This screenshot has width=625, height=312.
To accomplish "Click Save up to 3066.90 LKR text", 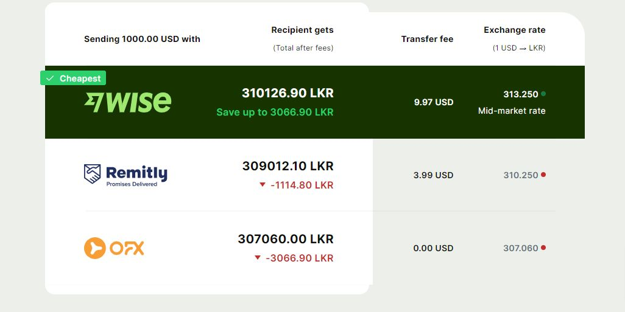I will [275, 113].
